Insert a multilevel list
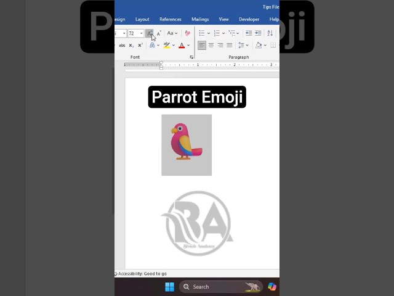The width and height of the screenshot is (394, 296). pyautogui.click(x=231, y=33)
